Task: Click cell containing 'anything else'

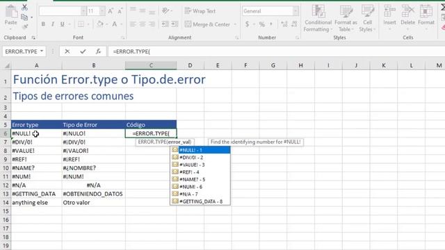Action: 37,203
